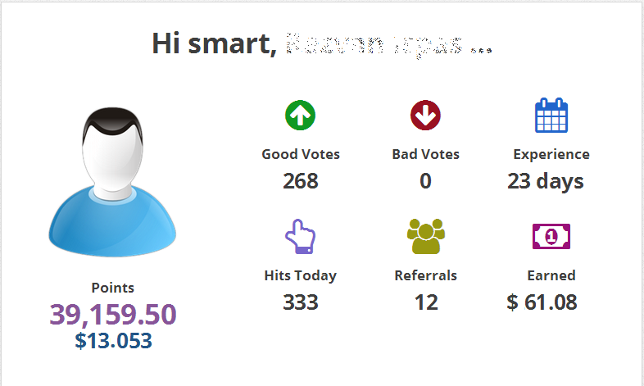Click the red Bad Votes down-arrow icon

click(425, 116)
